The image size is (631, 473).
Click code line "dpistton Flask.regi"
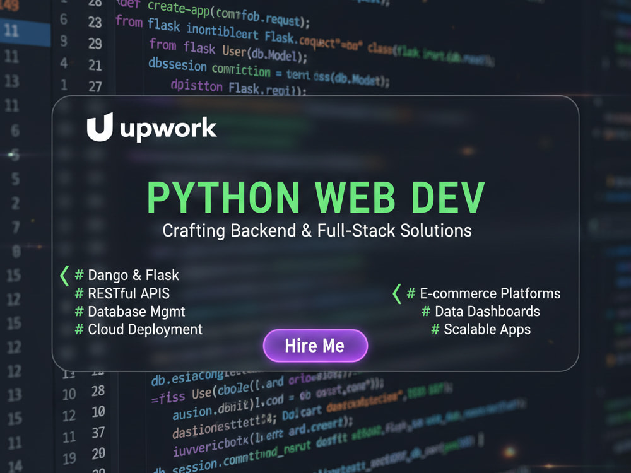pyautogui.click(x=239, y=87)
